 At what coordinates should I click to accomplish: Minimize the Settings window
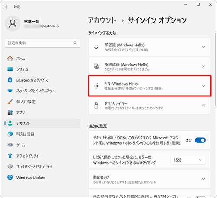(x=186, y=4)
